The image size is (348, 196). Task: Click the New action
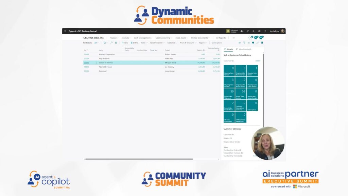125,43
